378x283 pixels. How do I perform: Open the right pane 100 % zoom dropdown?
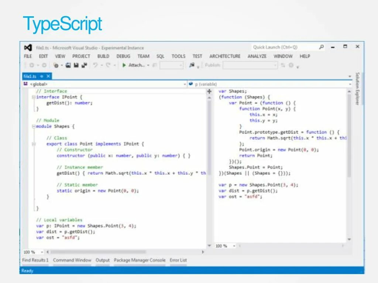(234, 246)
